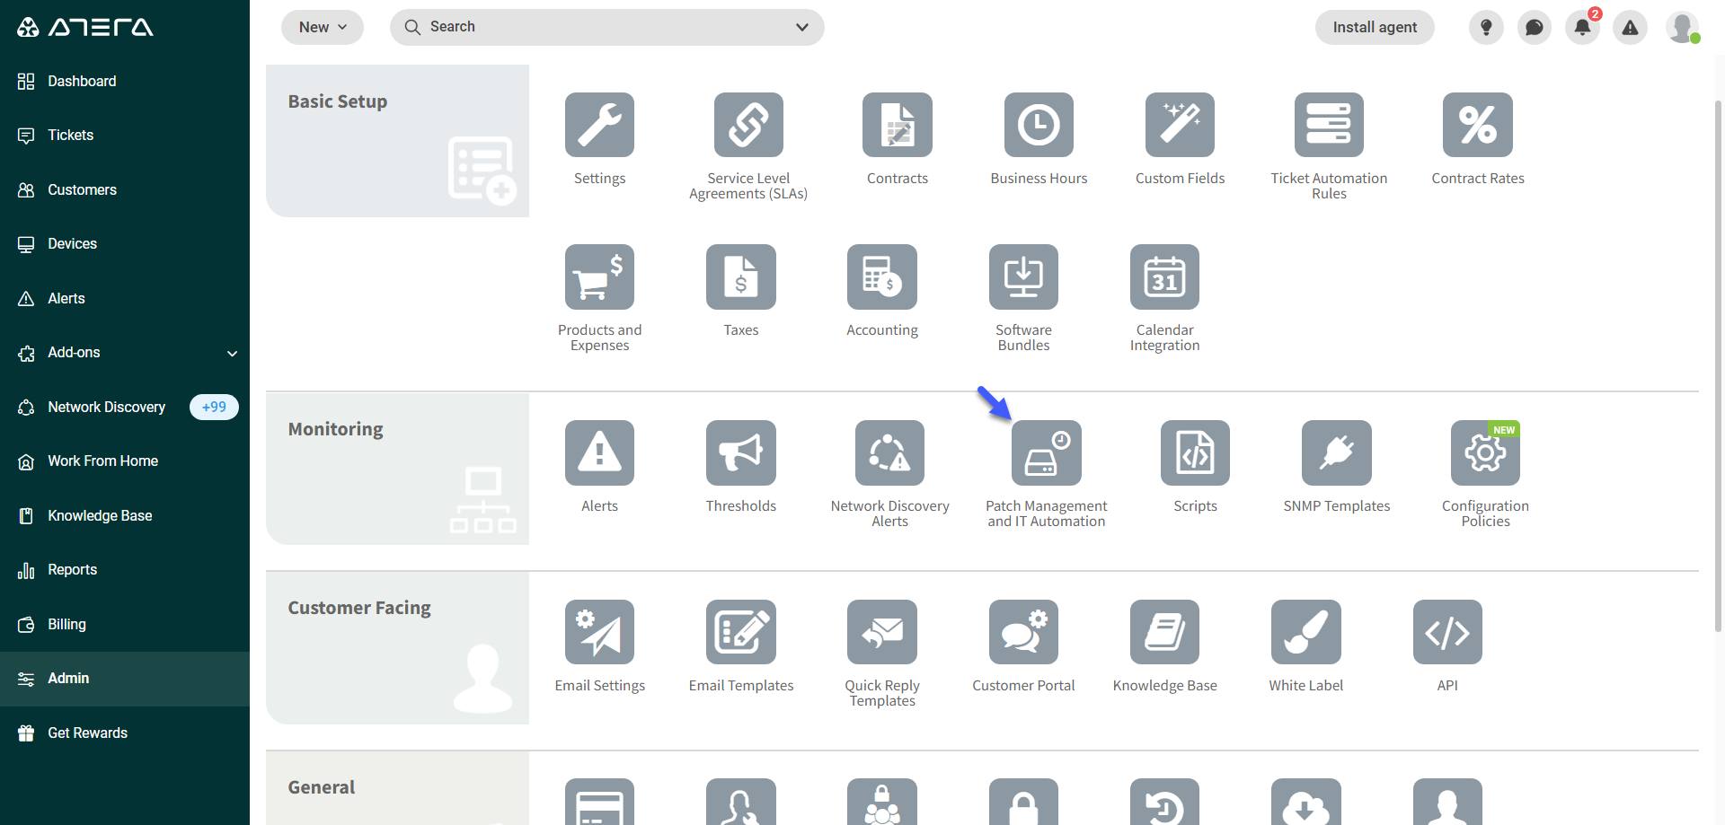Click the notifications bell icon

point(1582,28)
